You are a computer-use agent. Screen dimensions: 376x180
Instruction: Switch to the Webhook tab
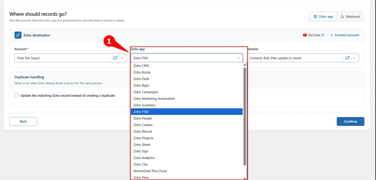[x=350, y=17]
